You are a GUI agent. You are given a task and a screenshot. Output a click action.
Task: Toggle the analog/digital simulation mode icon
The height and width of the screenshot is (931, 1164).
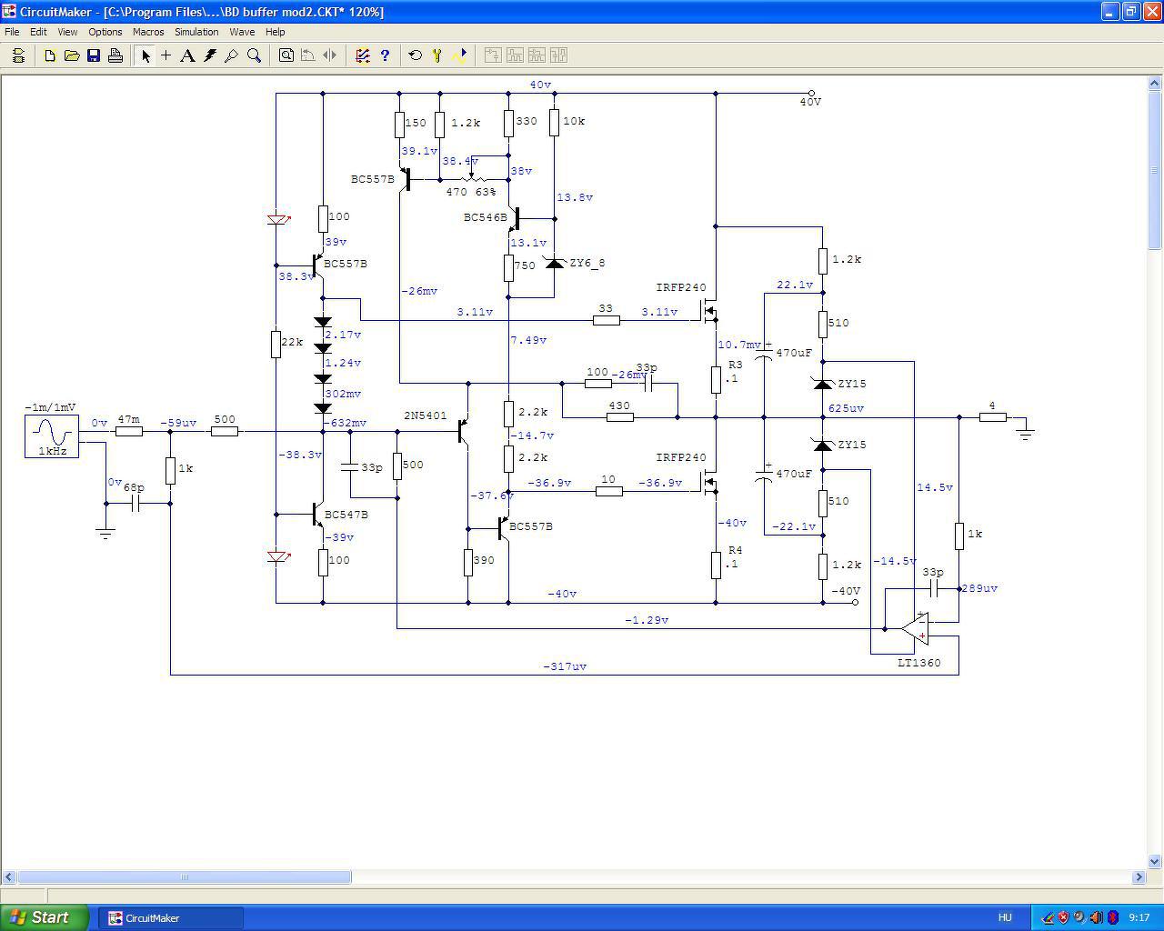point(363,55)
